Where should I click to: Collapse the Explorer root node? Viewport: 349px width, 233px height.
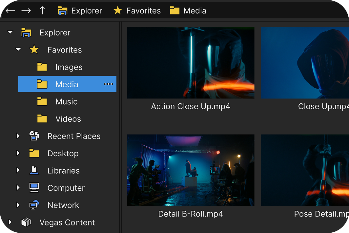pyautogui.click(x=10, y=32)
